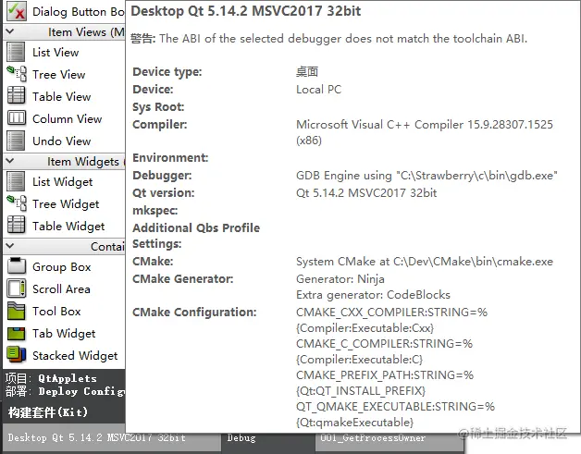Select the Group Box icon
The image size is (581, 454).
point(17,265)
